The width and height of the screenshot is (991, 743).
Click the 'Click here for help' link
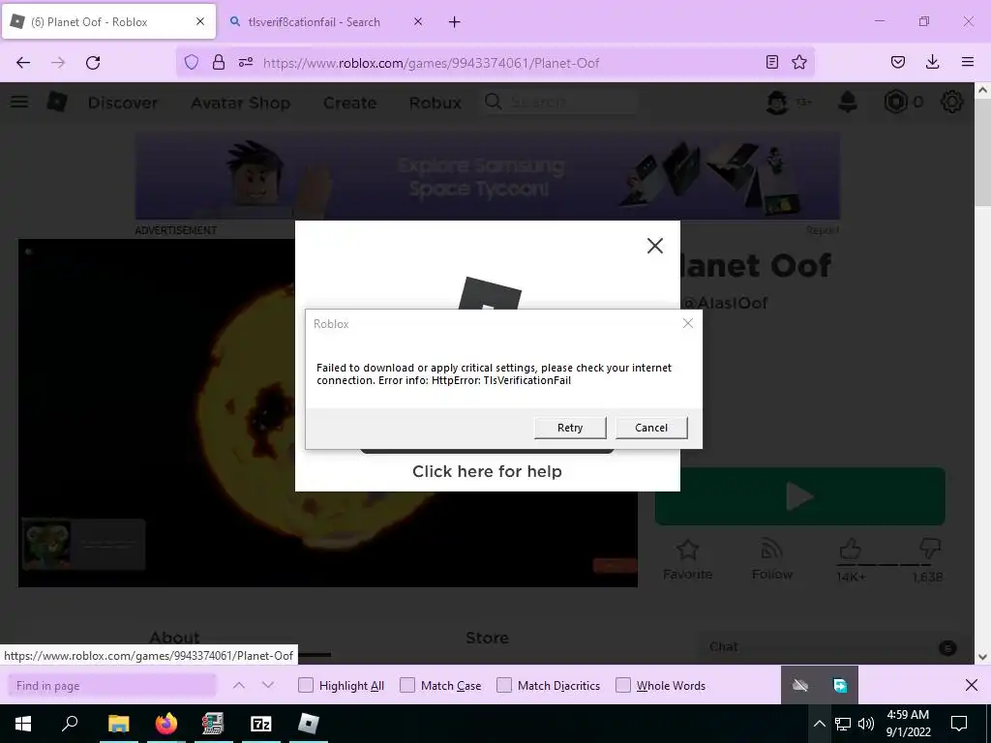[487, 471]
